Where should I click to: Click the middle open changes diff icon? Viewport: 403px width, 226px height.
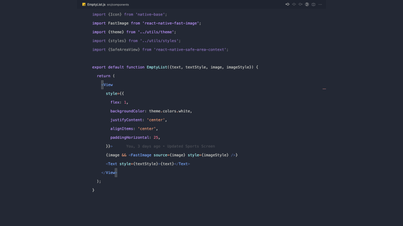coord(294,4)
